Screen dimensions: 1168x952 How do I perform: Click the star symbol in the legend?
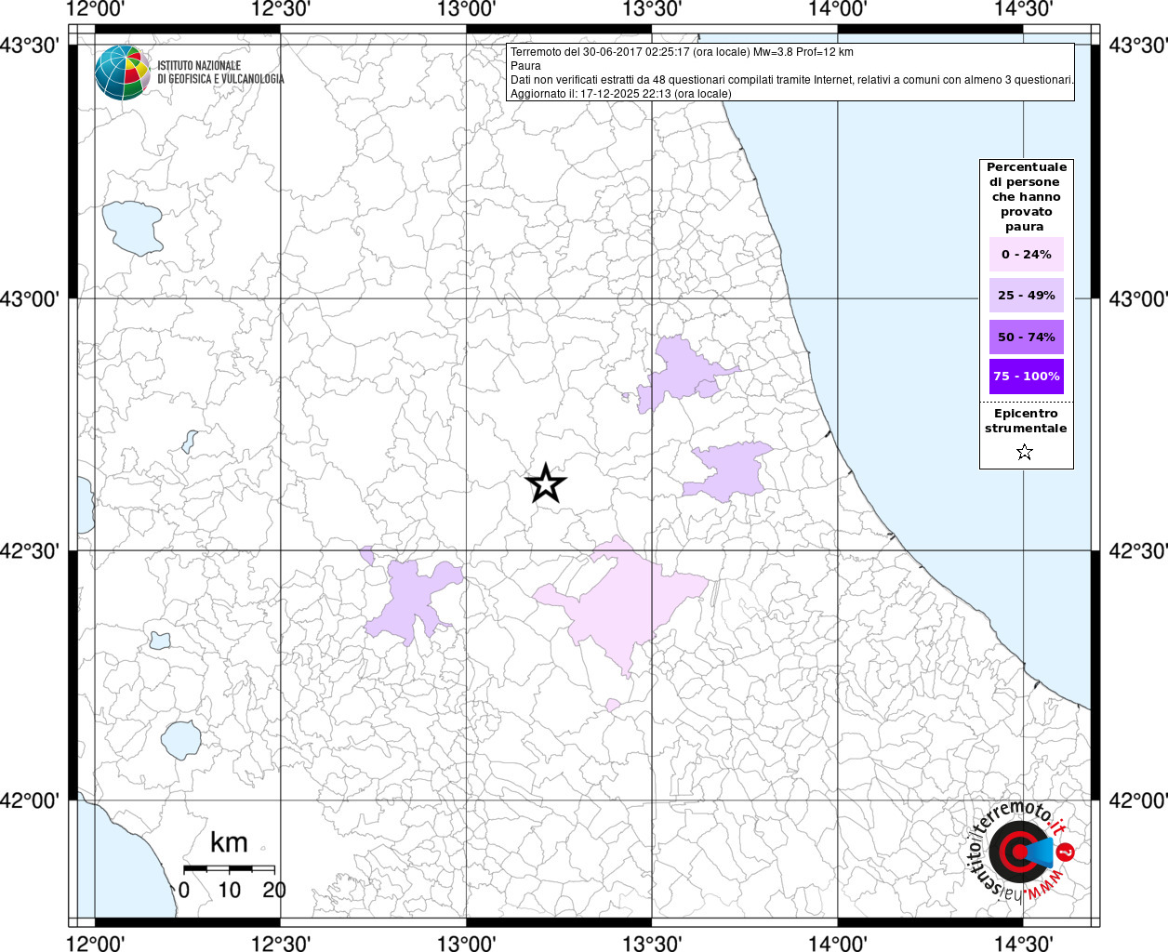click(1025, 453)
